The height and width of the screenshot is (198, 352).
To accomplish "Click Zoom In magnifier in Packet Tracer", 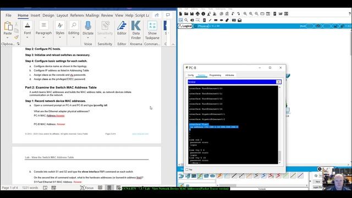I will [245, 14].
